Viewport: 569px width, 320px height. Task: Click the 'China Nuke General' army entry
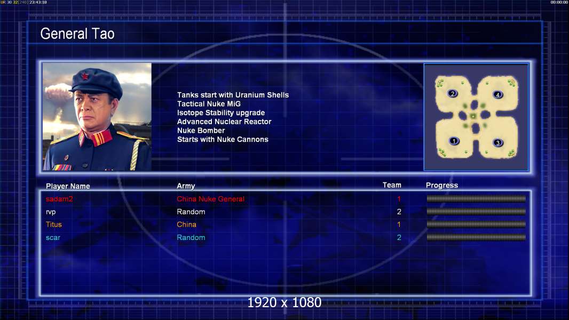click(x=210, y=199)
